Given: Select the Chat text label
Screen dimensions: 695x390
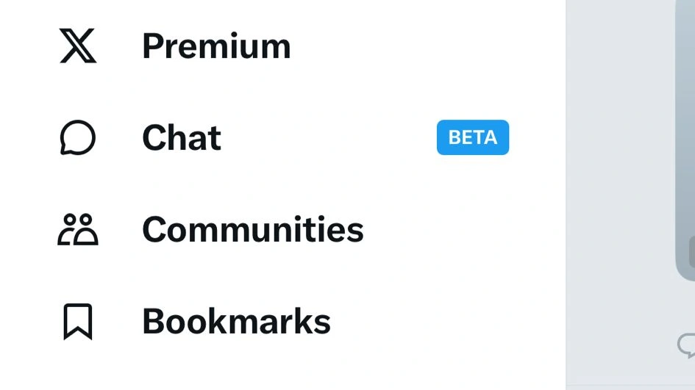Looking at the screenshot, I should (x=181, y=138).
